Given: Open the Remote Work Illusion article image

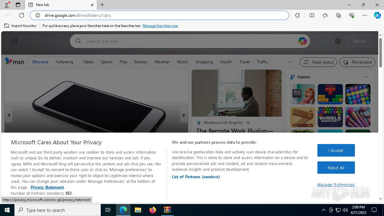Looking at the screenshot, I should click(237, 93).
